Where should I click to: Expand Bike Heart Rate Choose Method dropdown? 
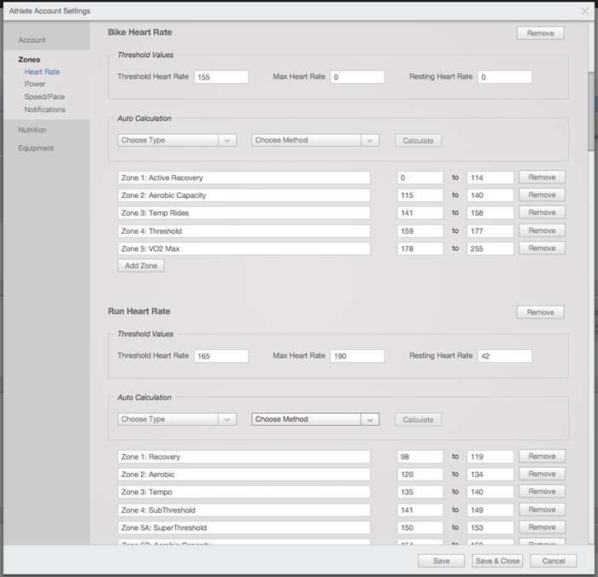pyautogui.click(x=314, y=140)
